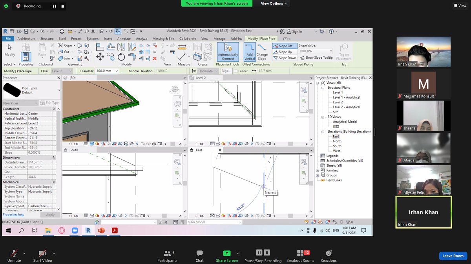Toggle Tag on Placement
This screenshot has width=471, height=264.
tap(344, 52)
